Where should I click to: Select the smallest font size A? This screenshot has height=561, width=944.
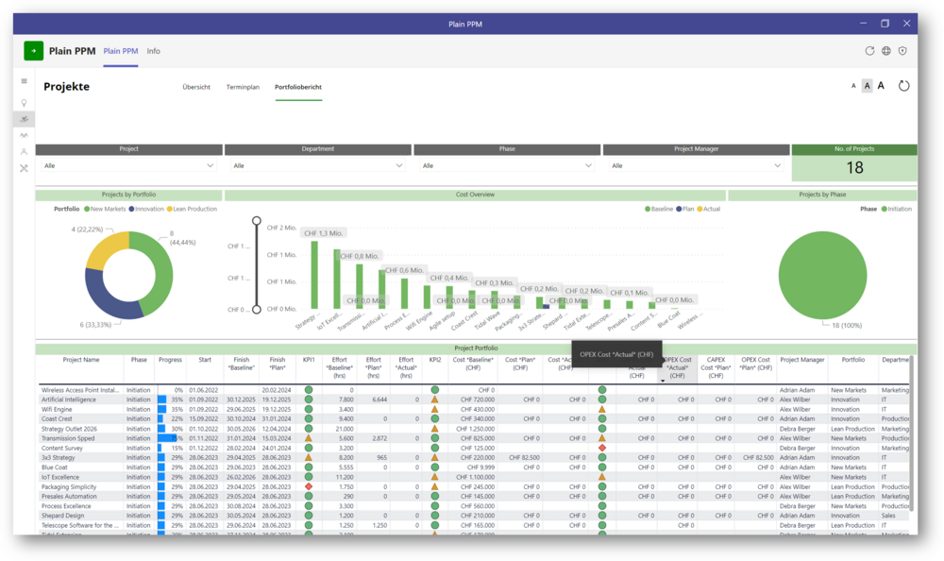853,86
